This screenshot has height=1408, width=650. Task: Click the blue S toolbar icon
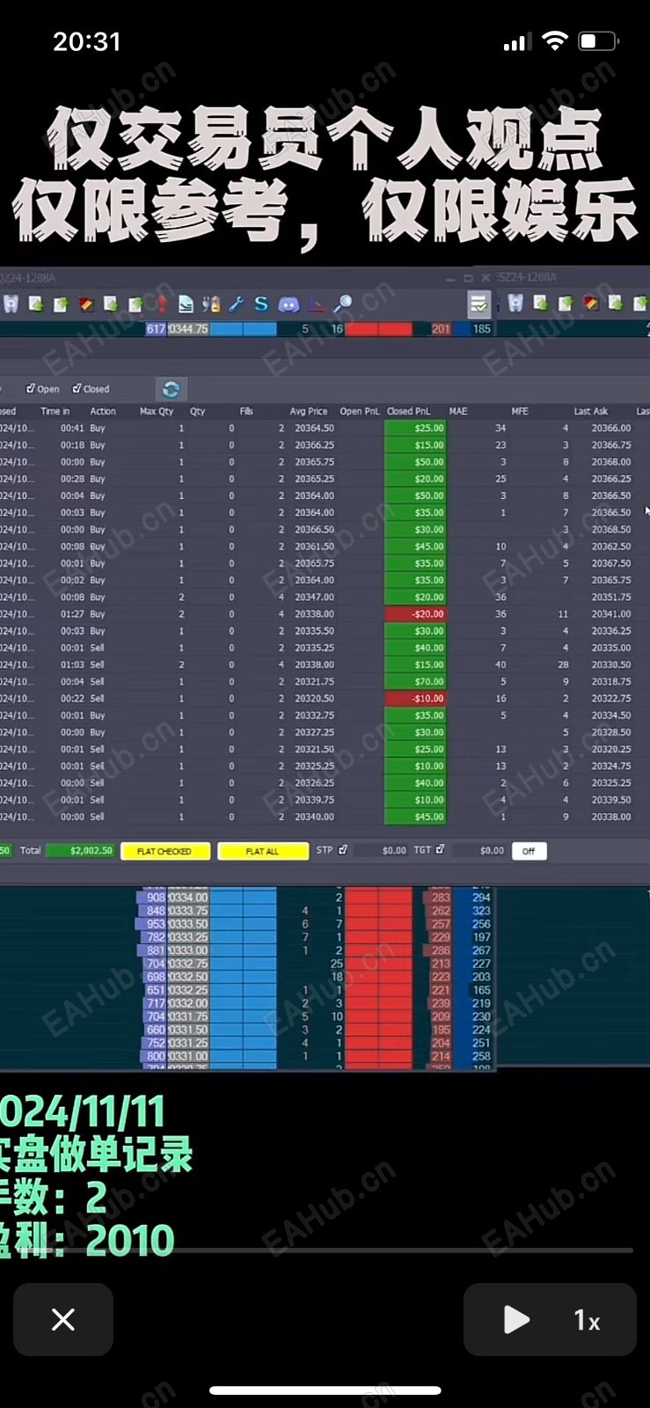(261, 304)
